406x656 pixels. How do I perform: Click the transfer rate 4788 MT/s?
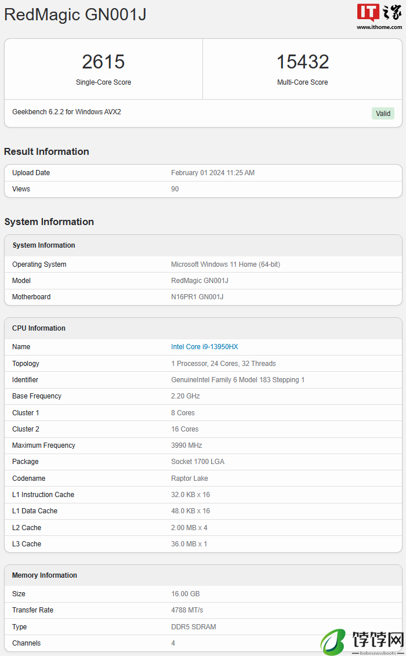click(187, 610)
